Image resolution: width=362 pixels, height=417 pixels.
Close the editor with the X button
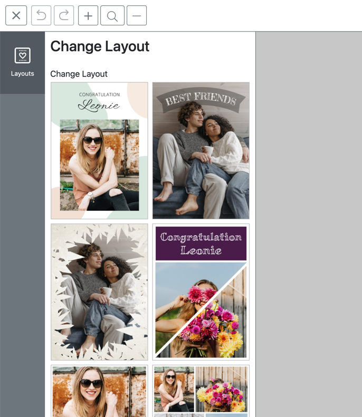[16, 15]
